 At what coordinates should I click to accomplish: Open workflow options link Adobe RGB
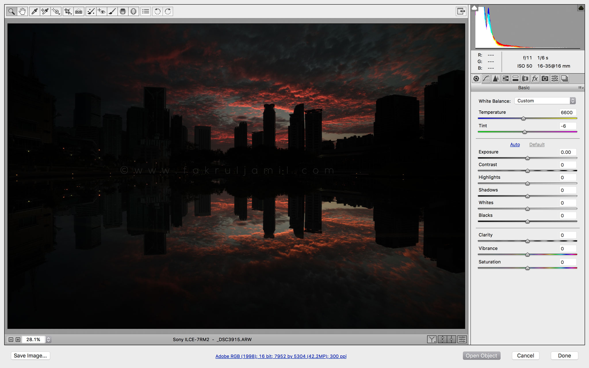(281, 356)
